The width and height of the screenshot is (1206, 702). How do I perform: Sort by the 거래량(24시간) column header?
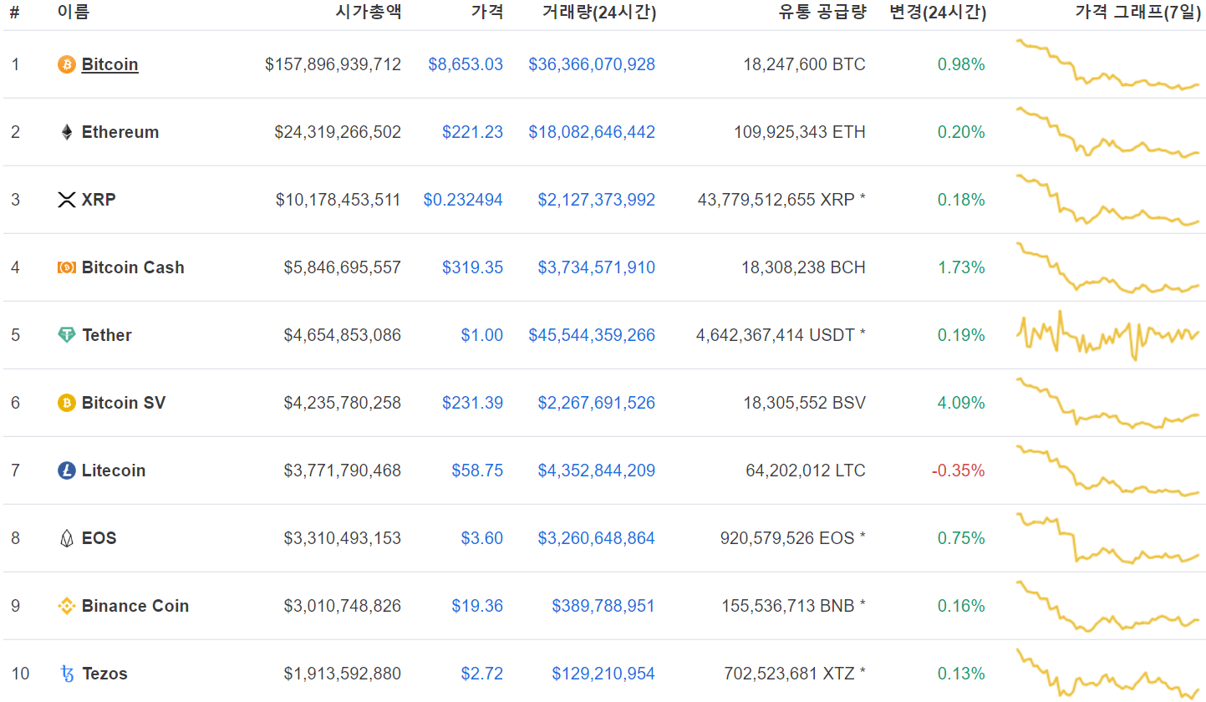point(599,13)
